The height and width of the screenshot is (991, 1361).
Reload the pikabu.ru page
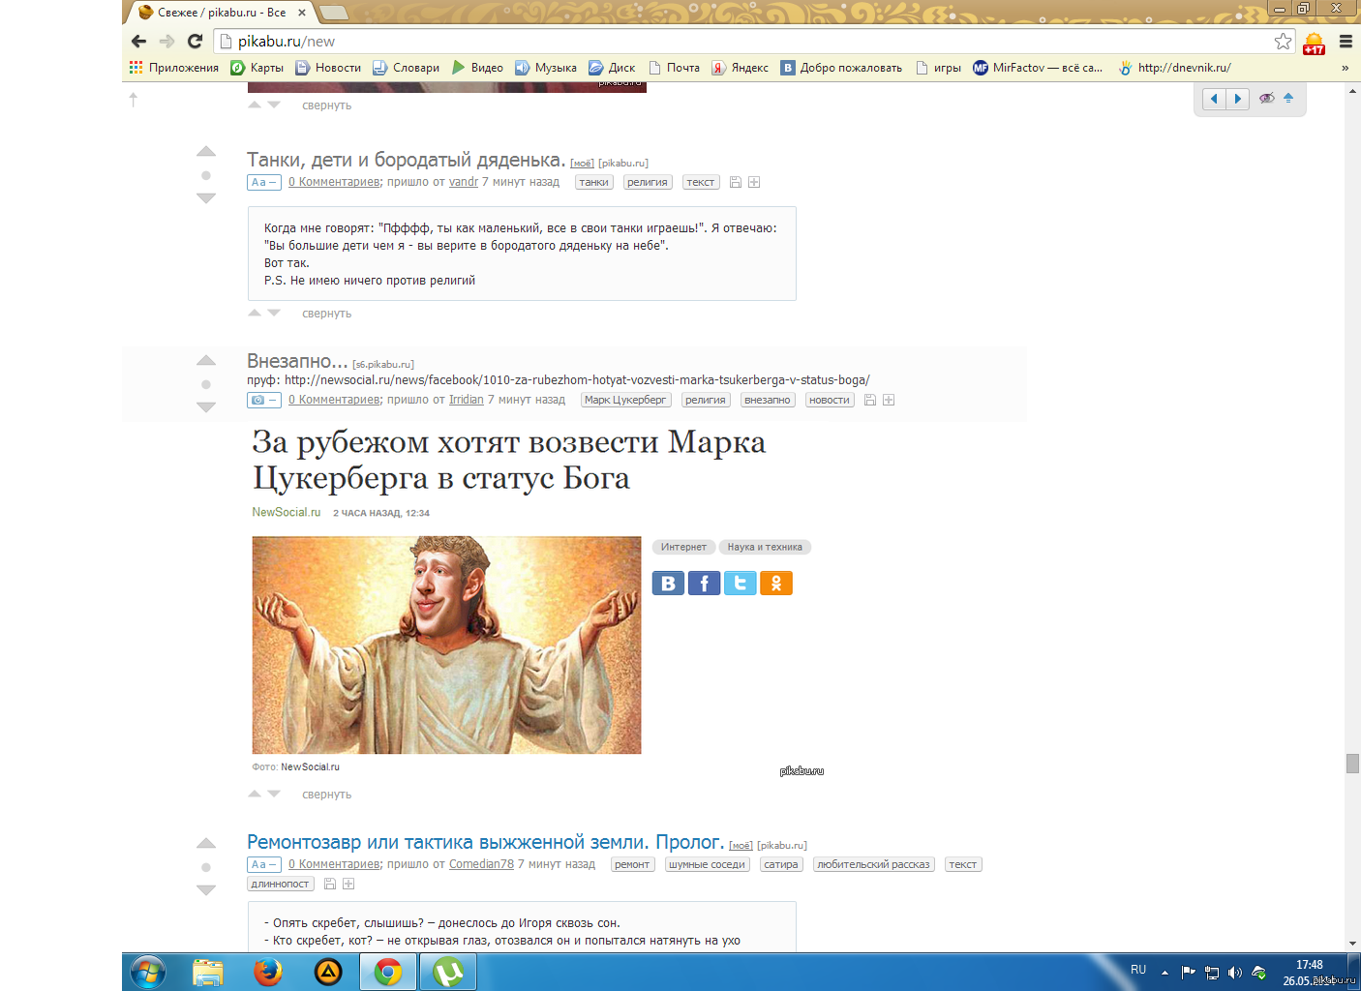pos(195,41)
